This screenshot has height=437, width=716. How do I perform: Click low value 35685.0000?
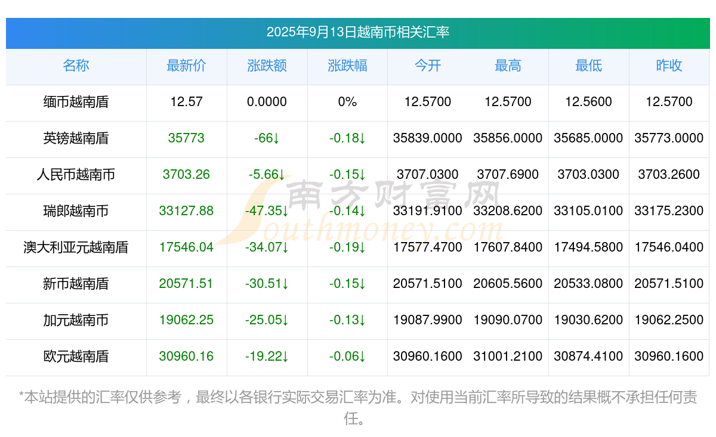coord(588,138)
